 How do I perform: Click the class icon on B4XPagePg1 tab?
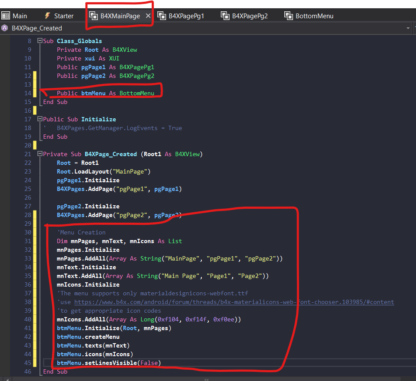[x=162, y=16]
